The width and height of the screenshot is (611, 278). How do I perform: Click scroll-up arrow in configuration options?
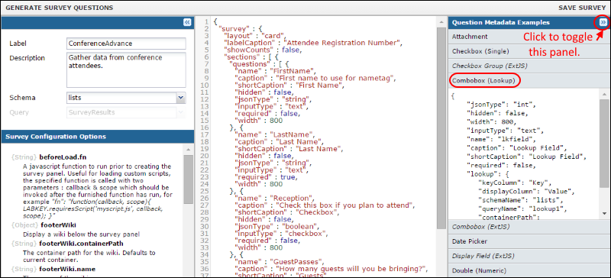(189, 150)
